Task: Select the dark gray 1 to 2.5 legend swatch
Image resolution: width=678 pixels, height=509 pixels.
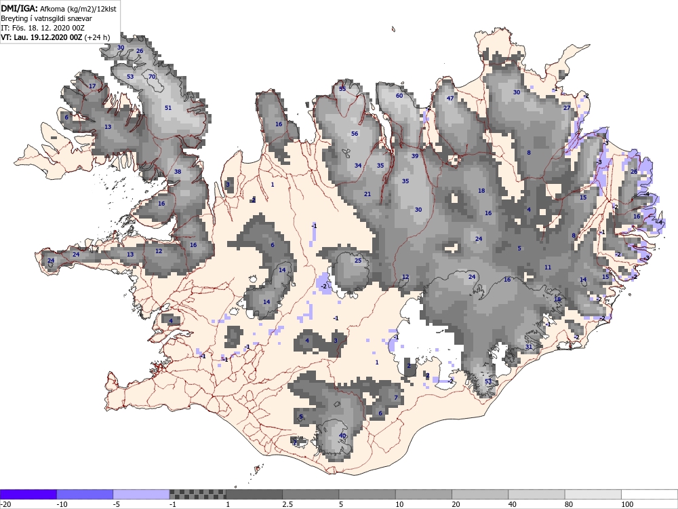Action: [254, 494]
